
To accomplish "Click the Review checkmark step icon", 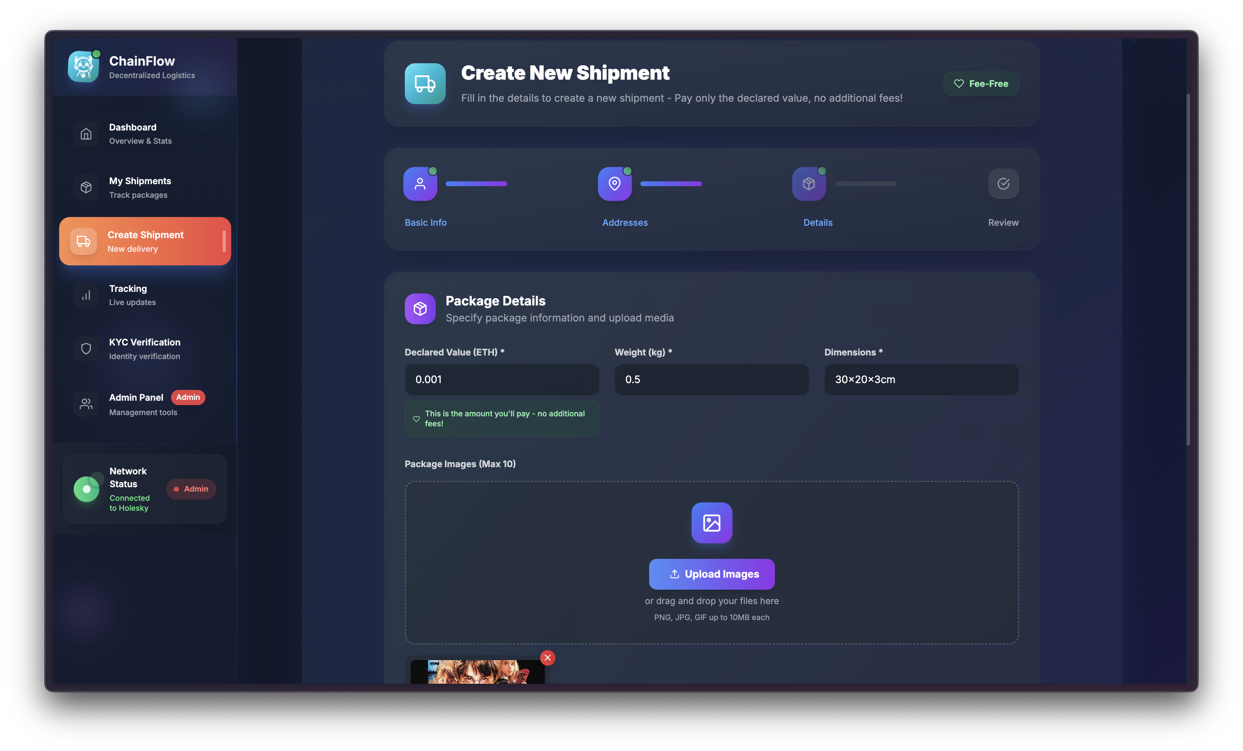I will tap(1003, 184).
